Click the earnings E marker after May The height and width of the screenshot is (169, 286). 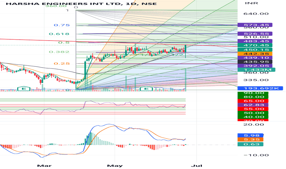coord(146,89)
